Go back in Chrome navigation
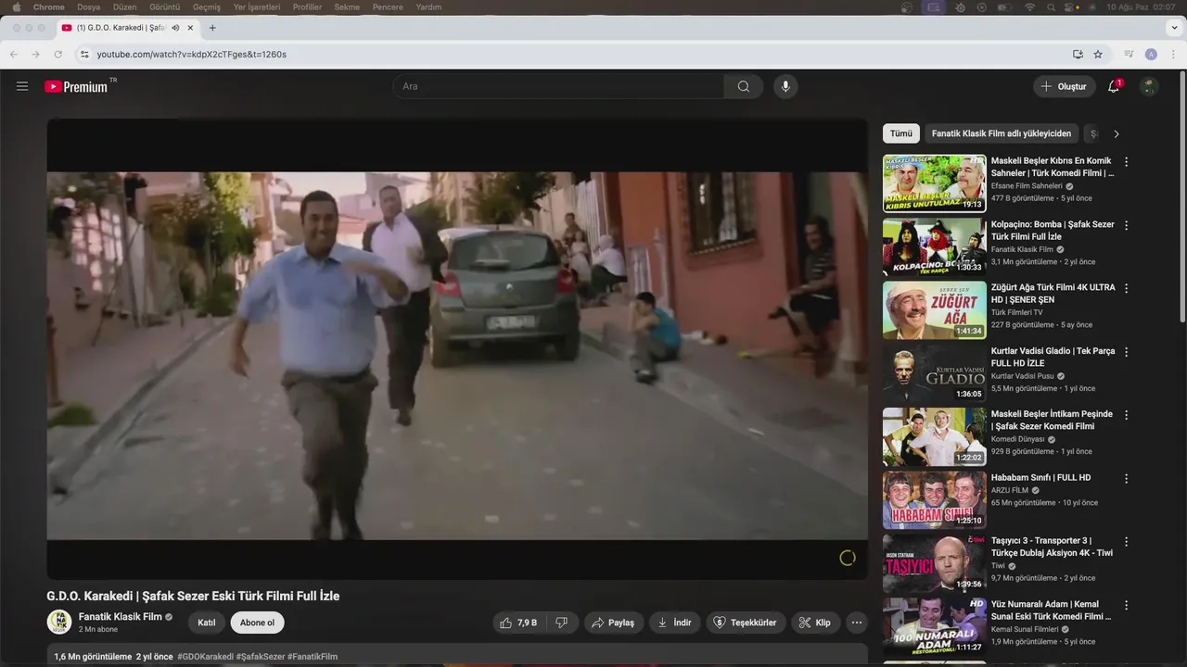1187x667 pixels. tap(14, 55)
